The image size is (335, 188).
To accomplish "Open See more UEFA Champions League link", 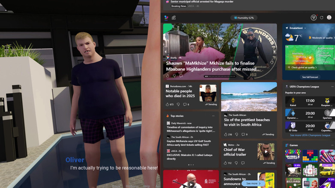I will tap(310, 135).
